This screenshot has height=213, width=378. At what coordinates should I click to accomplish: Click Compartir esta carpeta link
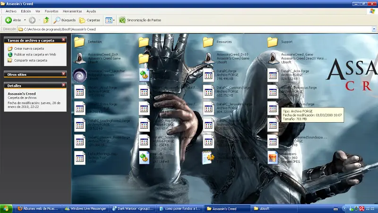tap(31, 61)
